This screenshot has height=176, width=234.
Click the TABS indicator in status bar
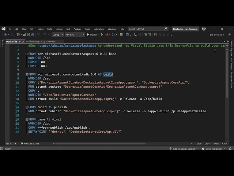click(216, 143)
